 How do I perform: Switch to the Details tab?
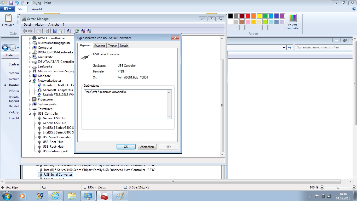click(124, 46)
